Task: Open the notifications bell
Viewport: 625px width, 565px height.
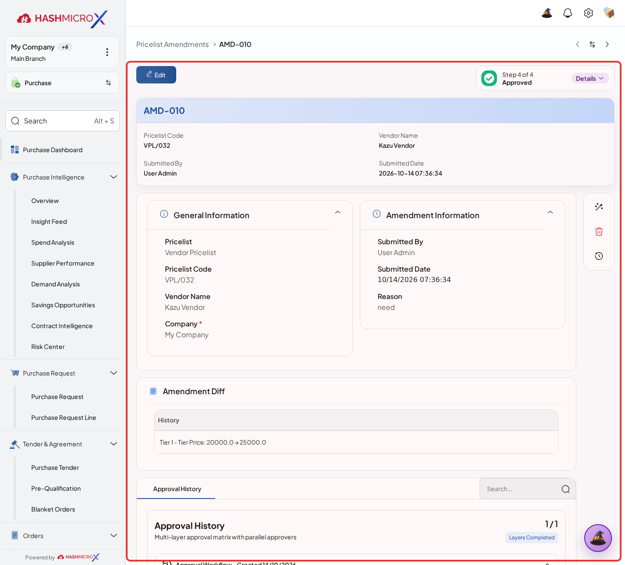Action: tap(568, 13)
